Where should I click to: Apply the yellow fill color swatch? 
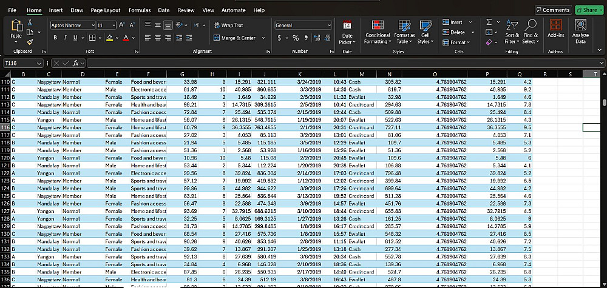110,38
